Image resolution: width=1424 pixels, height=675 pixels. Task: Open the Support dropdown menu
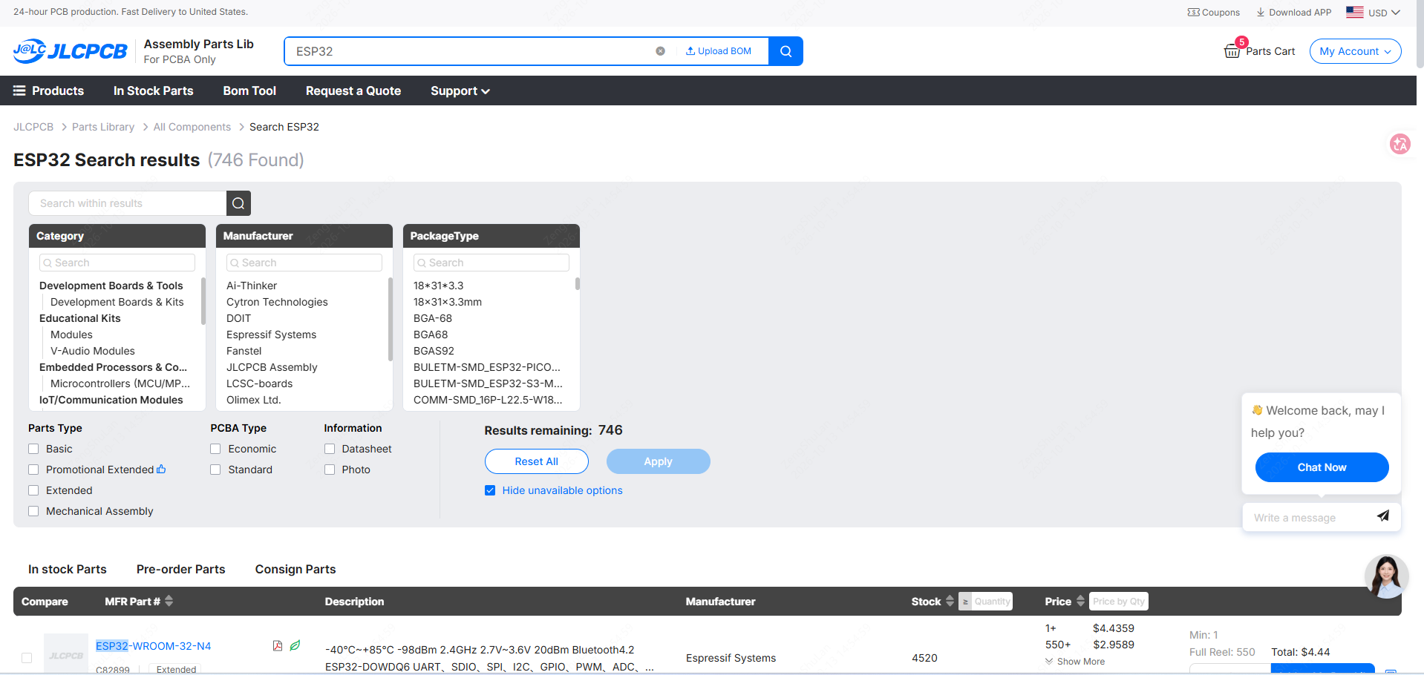pos(460,90)
